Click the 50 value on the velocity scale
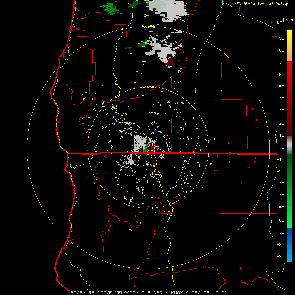This screenshot has width=295, height=295. click(x=282, y=87)
